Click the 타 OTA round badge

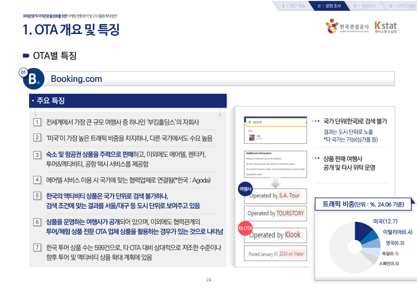(x=245, y=228)
